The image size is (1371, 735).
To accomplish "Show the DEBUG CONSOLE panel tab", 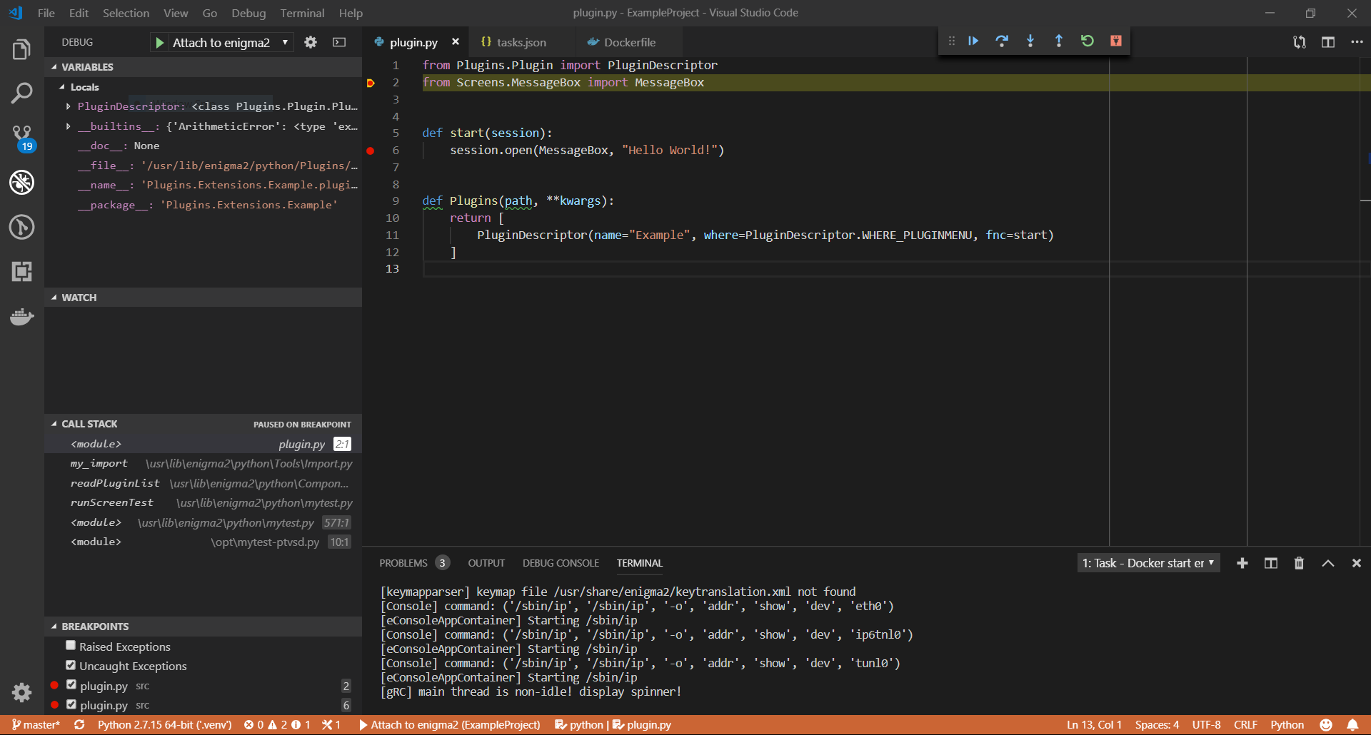I will [x=561, y=563].
